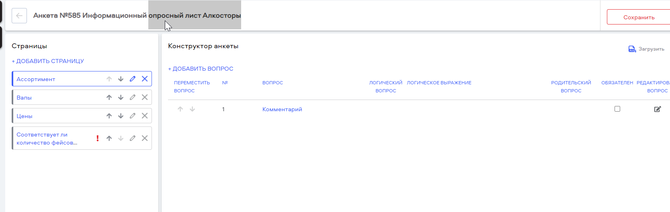Add a new page via Добавить страницу

pyautogui.click(x=48, y=61)
